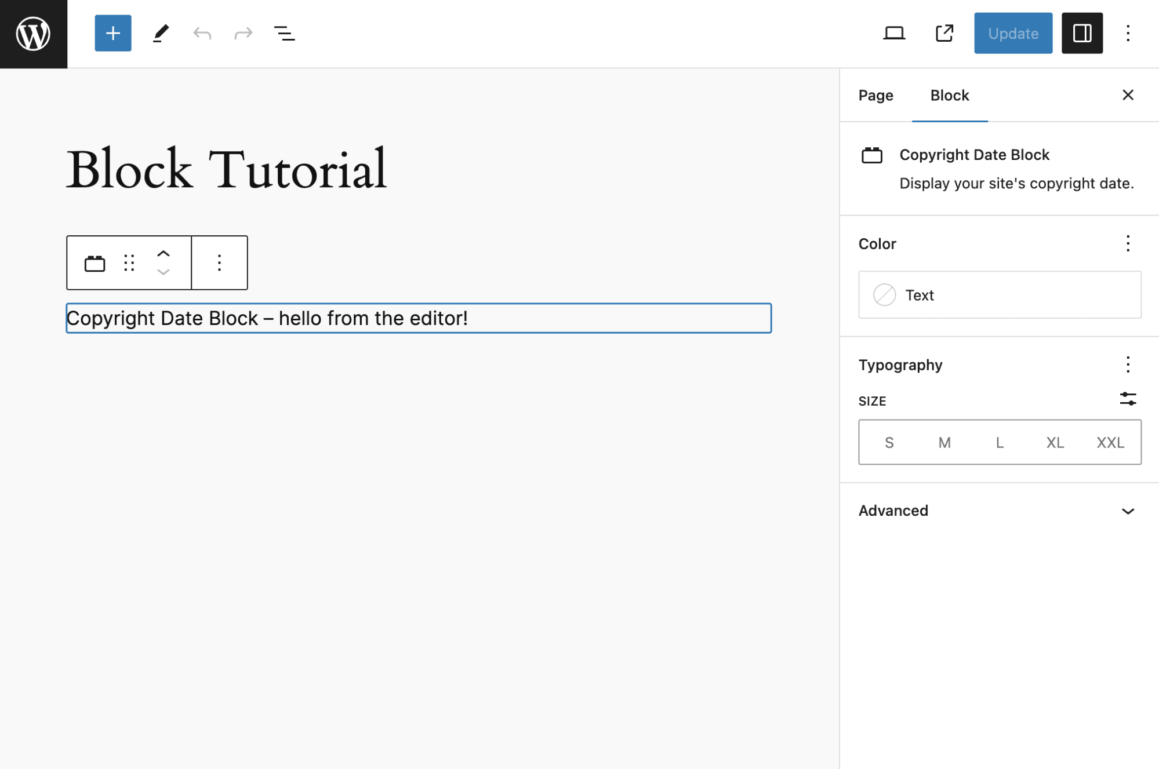Select the M font size option
The image size is (1159, 769).
pyautogui.click(x=944, y=442)
